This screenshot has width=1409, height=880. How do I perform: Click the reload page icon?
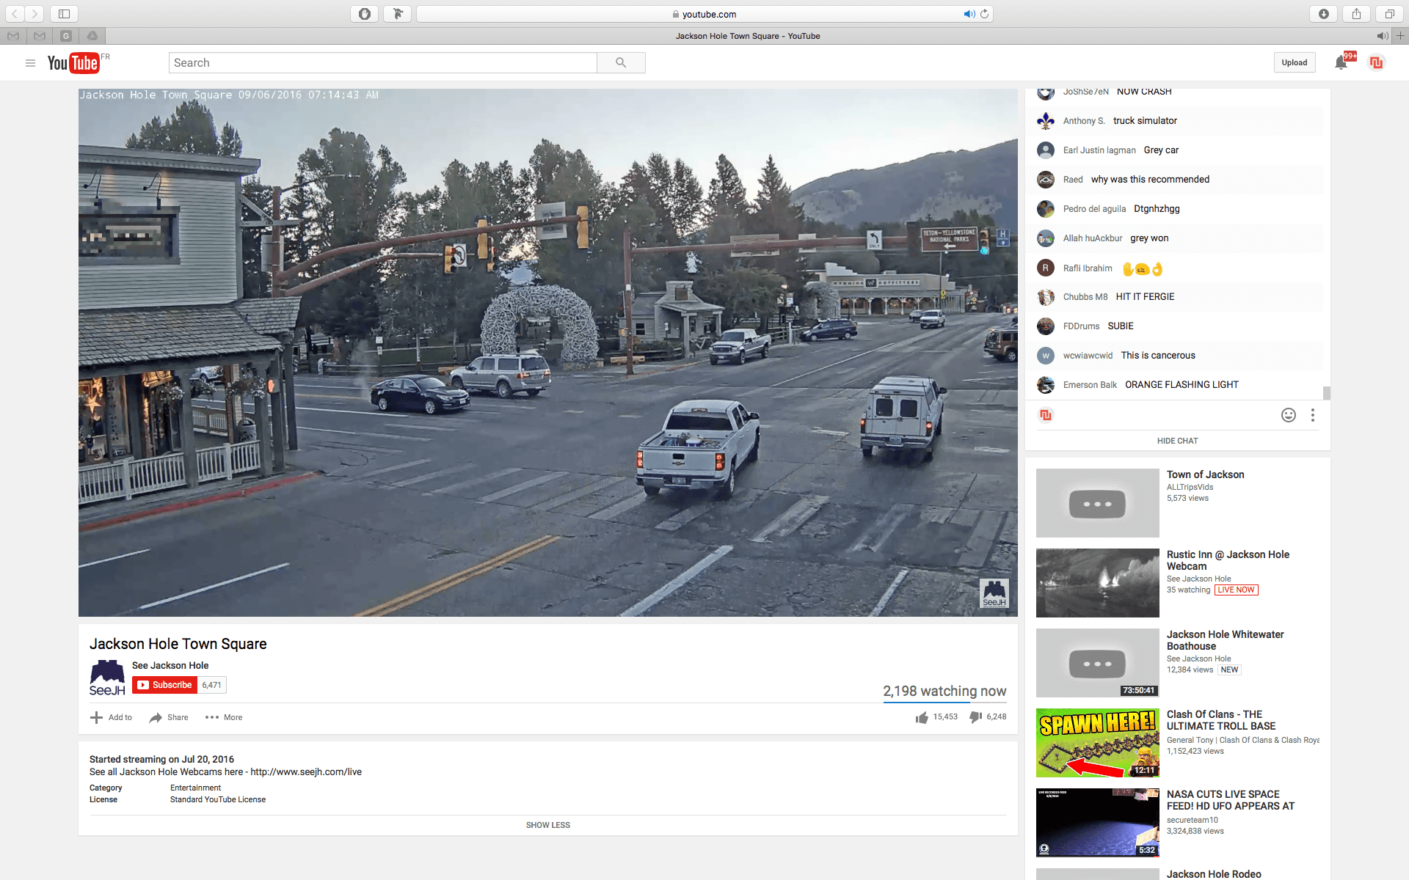984,14
